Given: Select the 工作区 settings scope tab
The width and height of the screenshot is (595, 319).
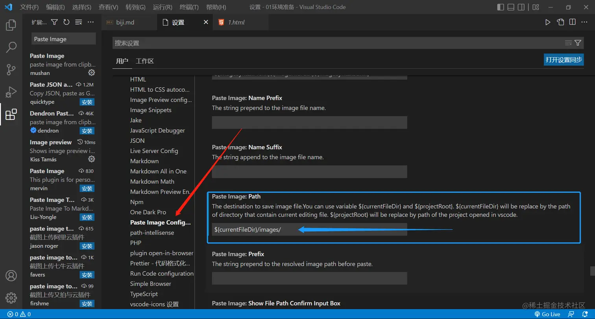Looking at the screenshot, I should pyautogui.click(x=144, y=61).
